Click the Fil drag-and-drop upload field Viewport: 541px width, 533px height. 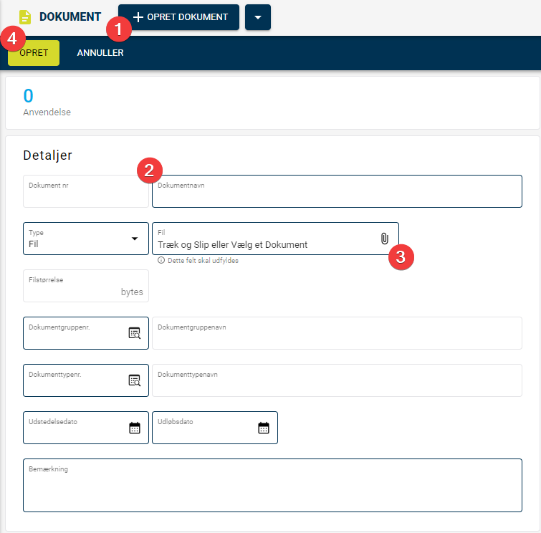pos(275,239)
